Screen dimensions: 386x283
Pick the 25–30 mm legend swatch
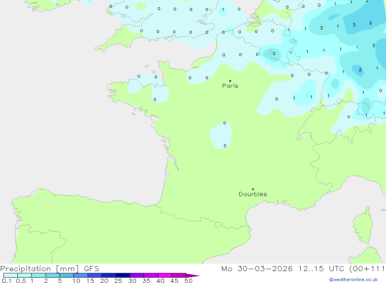(123, 275)
